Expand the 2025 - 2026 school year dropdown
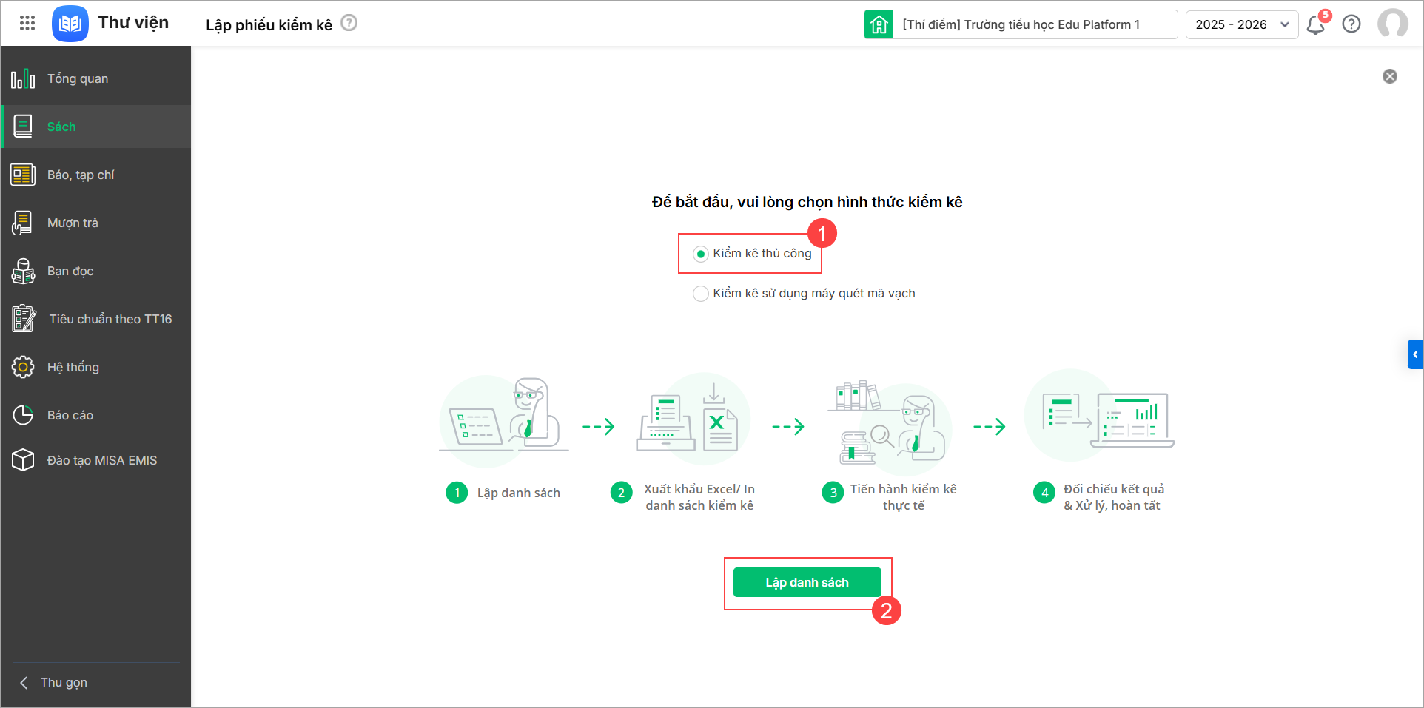The width and height of the screenshot is (1424, 708). pos(1241,24)
